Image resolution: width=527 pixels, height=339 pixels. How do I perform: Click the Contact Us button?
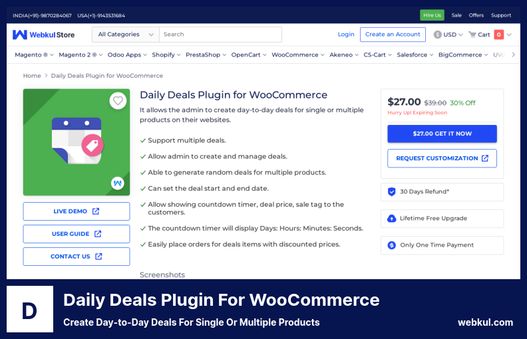click(77, 257)
